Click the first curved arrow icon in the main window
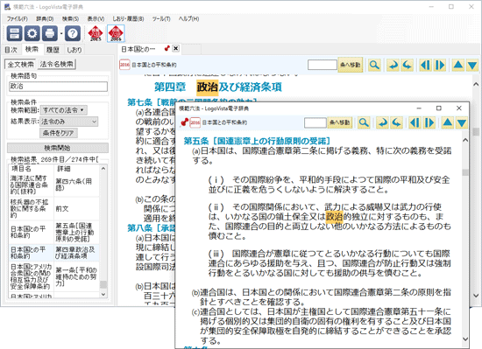This screenshot has height=349, width=482. [393, 65]
